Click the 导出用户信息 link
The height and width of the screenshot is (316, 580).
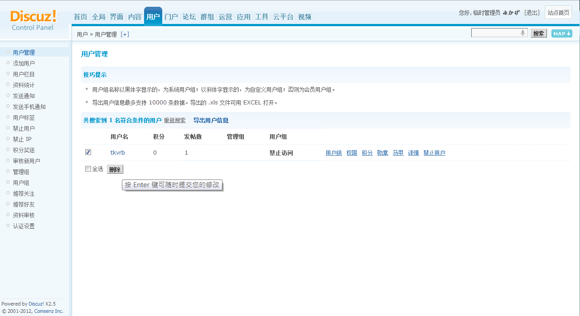(211, 120)
